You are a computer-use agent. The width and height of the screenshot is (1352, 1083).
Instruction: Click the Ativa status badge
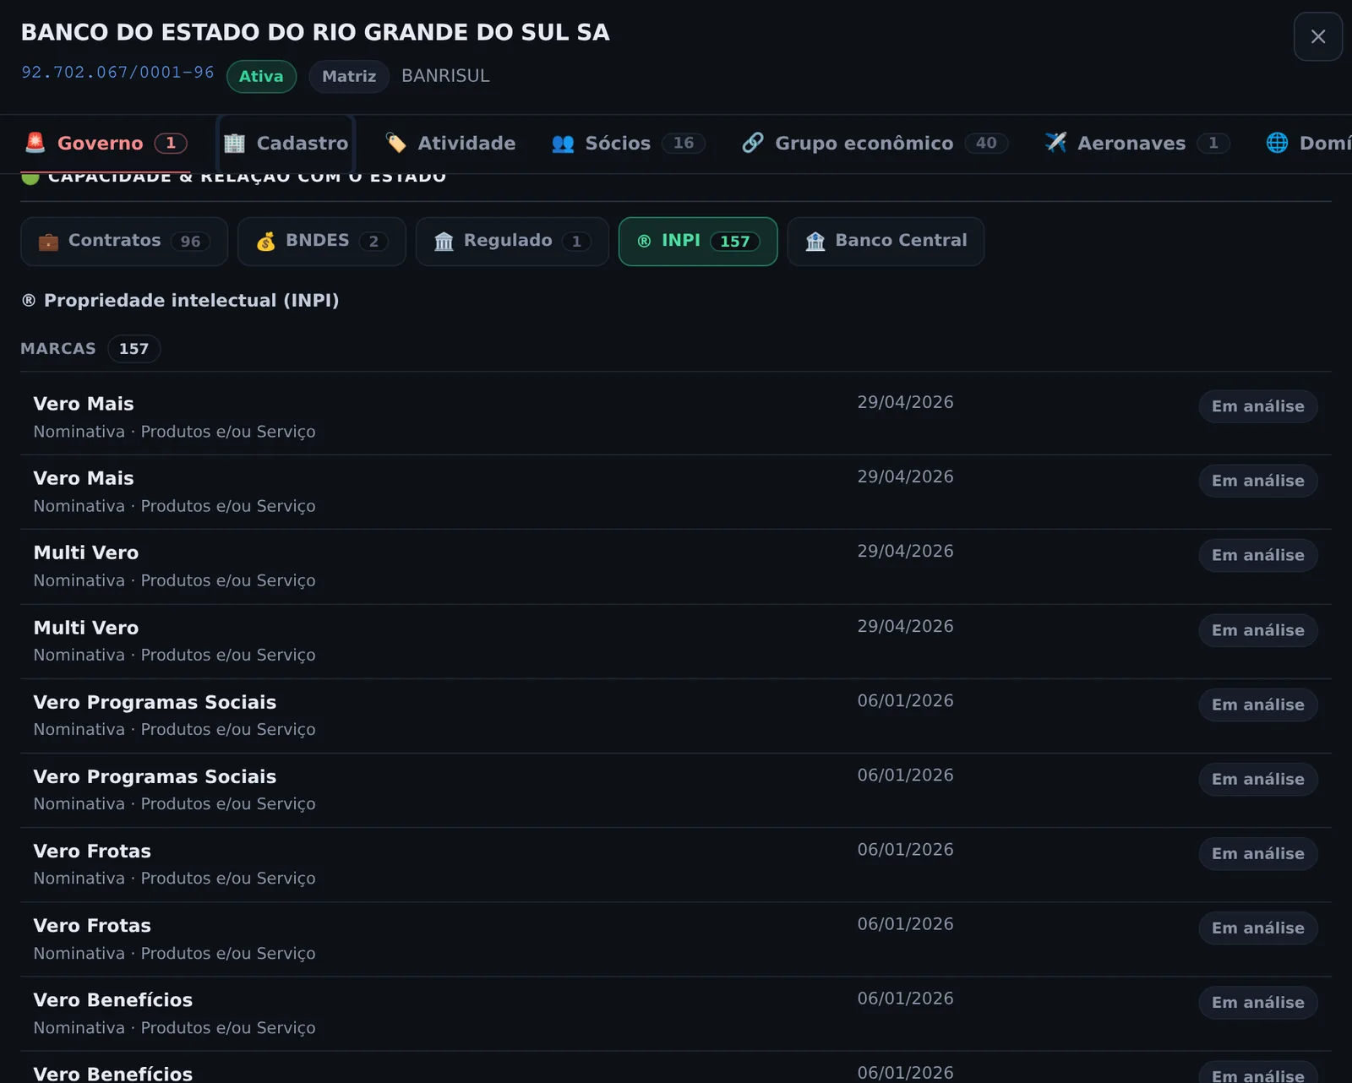point(261,76)
